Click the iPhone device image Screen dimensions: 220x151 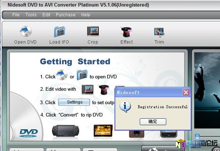(x=168, y=134)
